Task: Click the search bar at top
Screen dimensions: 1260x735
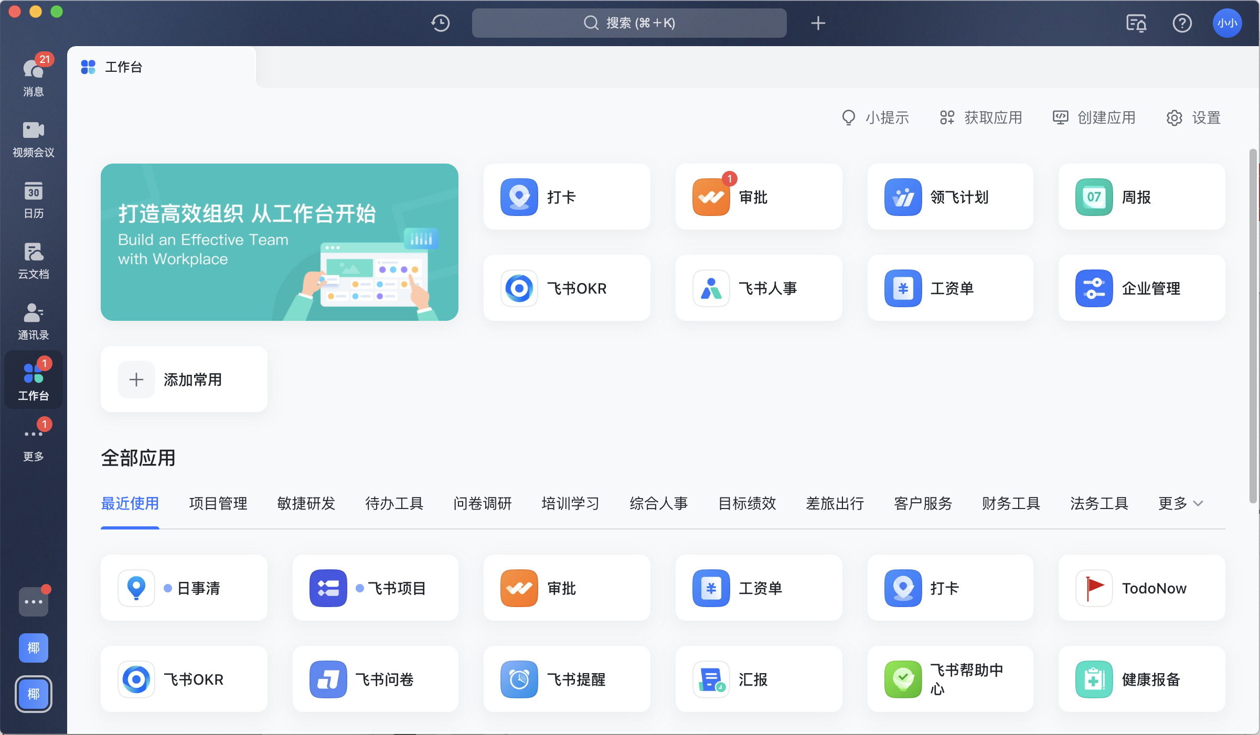Action: (629, 23)
